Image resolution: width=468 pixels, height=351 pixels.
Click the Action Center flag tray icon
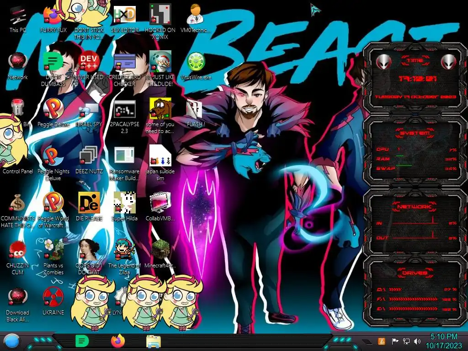coord(395,341)
